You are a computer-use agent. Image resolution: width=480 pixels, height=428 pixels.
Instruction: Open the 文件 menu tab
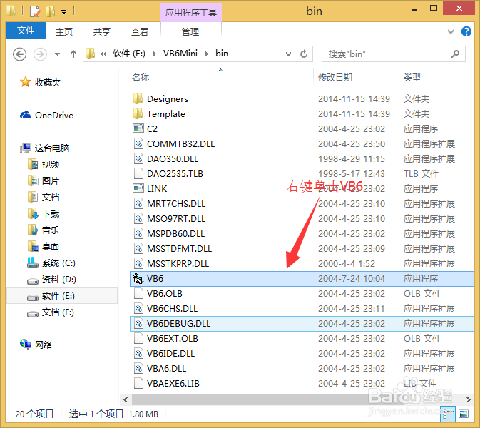coord(26,30)
